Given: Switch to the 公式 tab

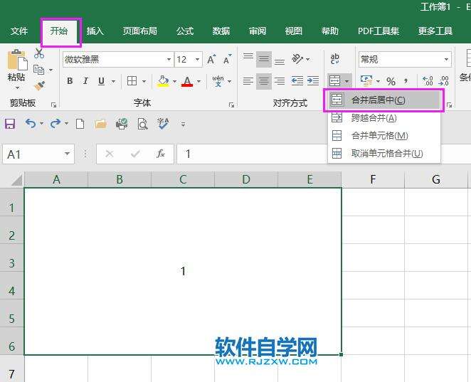Looking at the screenshot, I should (185, 31).
